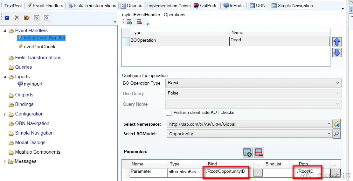Expand the Configuration tree node
The image size is (353, 181).
pos(5,114)
